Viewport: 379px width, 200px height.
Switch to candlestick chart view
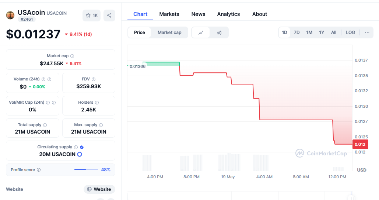[219, 33]
